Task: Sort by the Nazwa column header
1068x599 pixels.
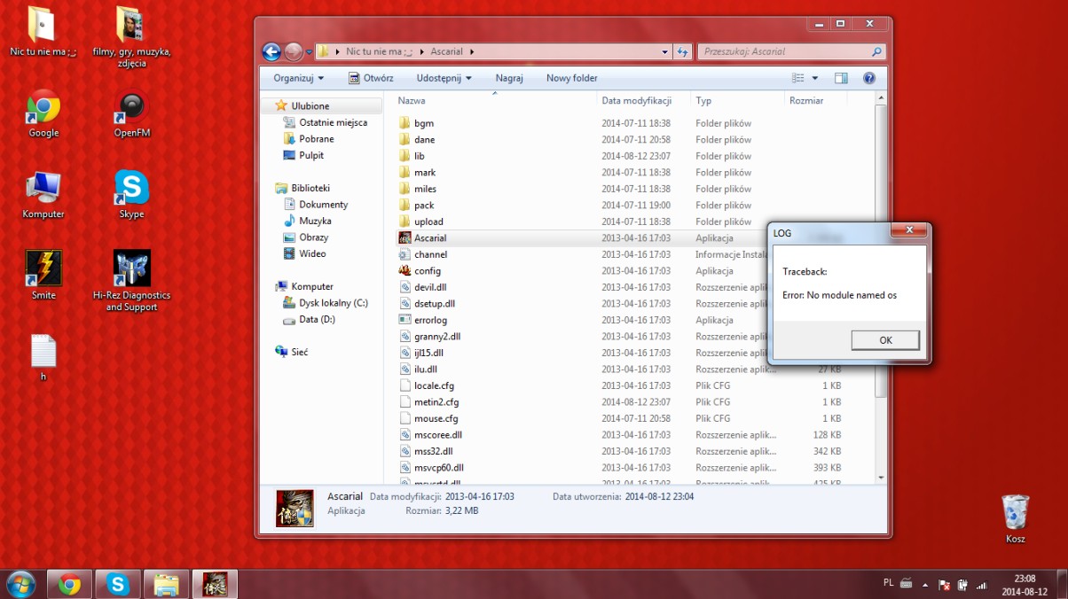Action: 494,100
